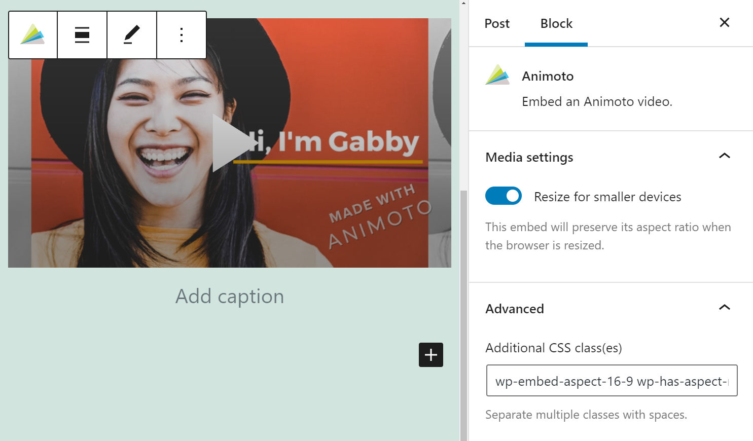Select the Animoto icon in the block toolbar
Screen dimensions: 753x441
[32, 35]
